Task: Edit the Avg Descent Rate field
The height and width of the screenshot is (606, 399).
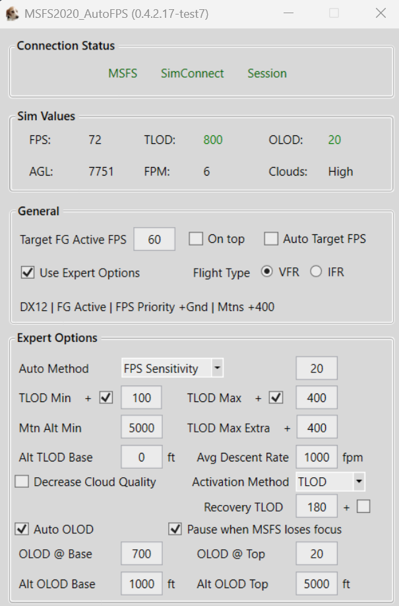Action: [317, 457]
